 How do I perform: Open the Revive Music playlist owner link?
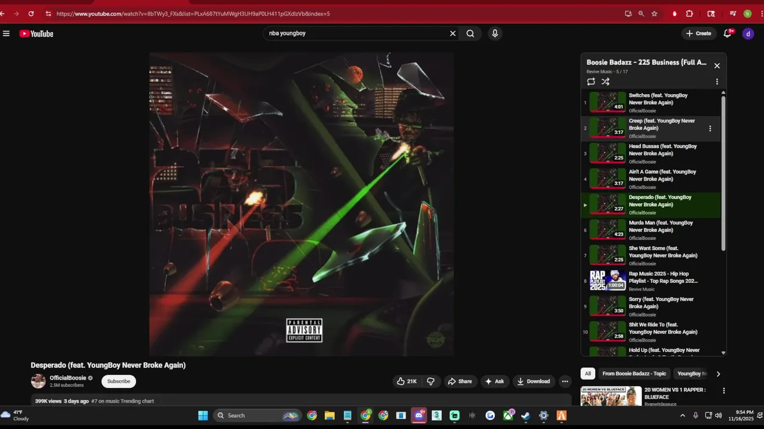click(599, 71)
